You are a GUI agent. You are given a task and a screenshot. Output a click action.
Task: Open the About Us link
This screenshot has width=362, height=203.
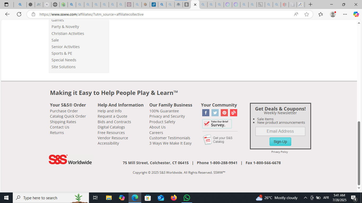[157, 127]
